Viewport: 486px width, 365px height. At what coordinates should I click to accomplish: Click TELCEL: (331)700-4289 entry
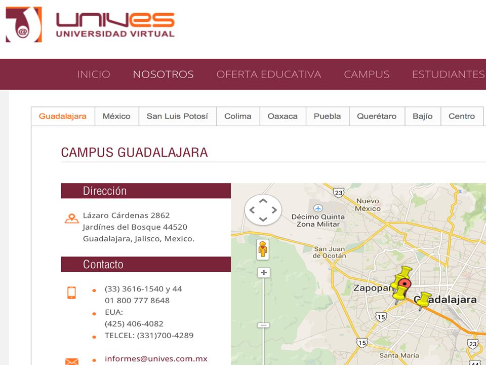(149, 336)
